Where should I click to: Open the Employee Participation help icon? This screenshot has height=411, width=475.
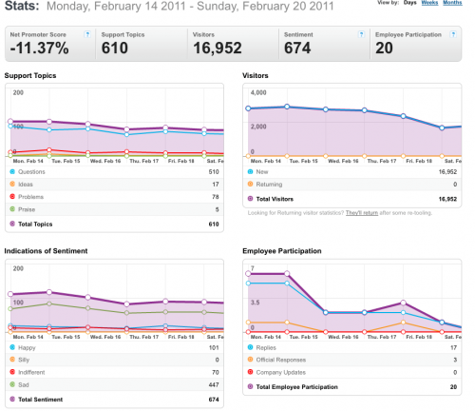[453, 34]
